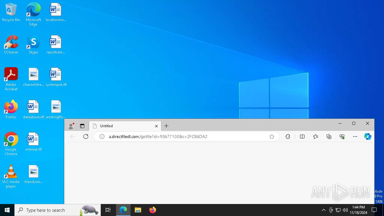Image resolution: width=384 pixels, height=216 pixels.
Task: Select entireat.rtf document
Action: (x=33, y=142)
